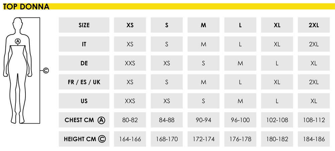
Task: Click the IT row label
Action: 84,44
